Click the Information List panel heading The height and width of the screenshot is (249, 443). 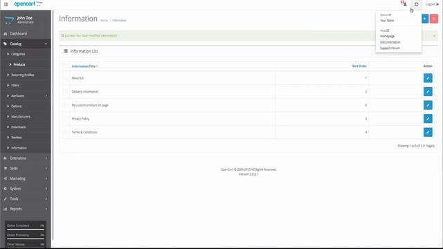point(84,51)
